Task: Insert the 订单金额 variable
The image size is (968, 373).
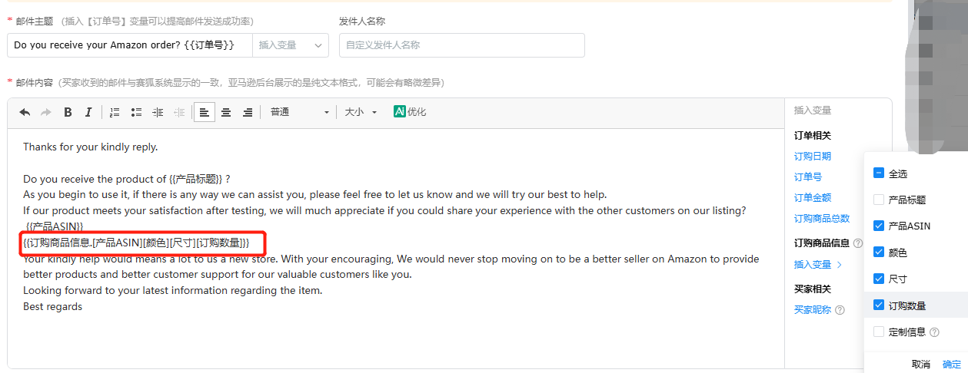Action: tap(812, 198)
